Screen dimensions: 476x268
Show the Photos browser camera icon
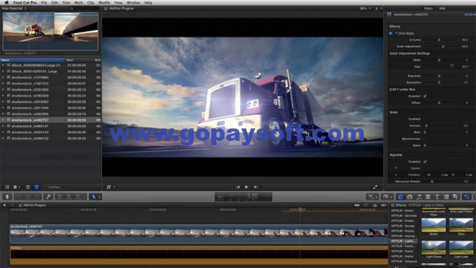pos(410,197)
